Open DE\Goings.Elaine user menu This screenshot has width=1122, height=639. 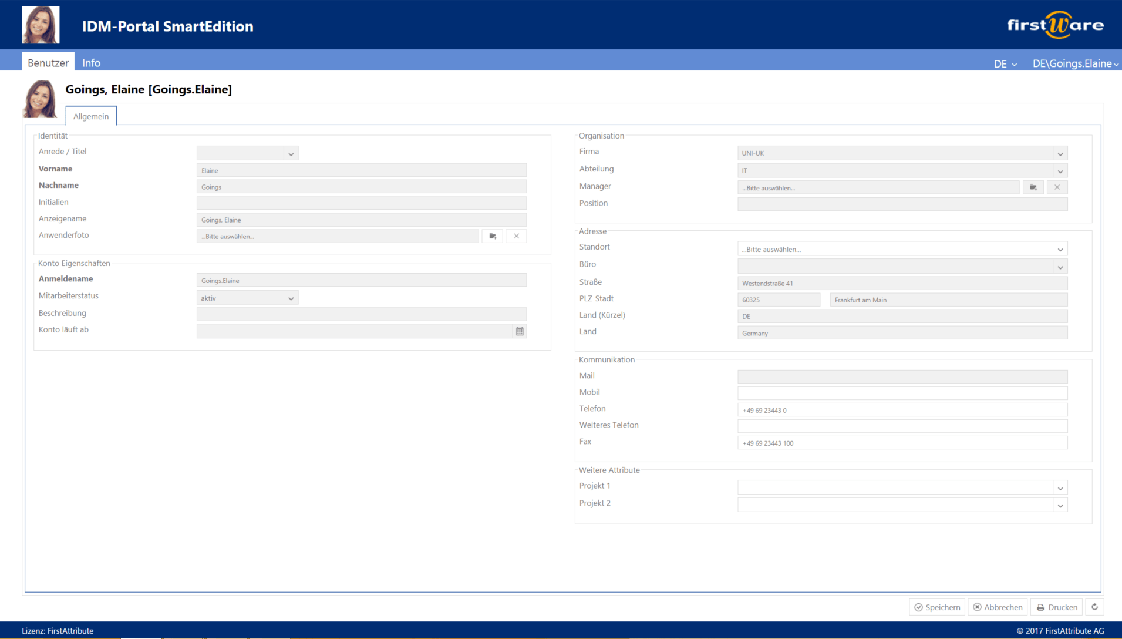coord(1076,63)
